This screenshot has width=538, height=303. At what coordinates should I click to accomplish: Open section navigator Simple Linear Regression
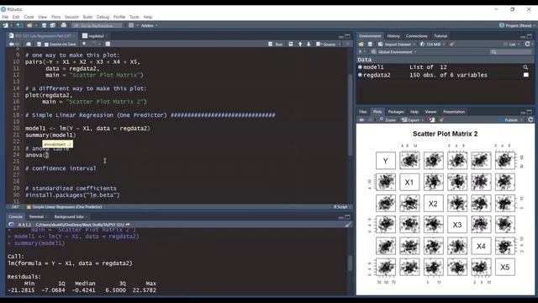click(x=64, y=207)
